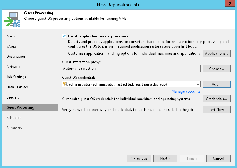
Task: Open the Seeding step
Action: [x=13, y=97]
